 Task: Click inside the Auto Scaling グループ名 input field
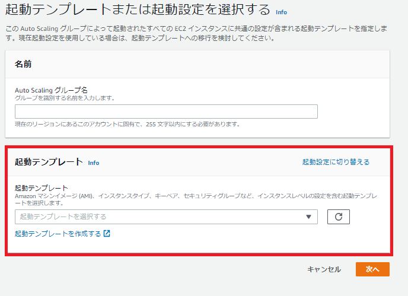[x=166, y=112]
